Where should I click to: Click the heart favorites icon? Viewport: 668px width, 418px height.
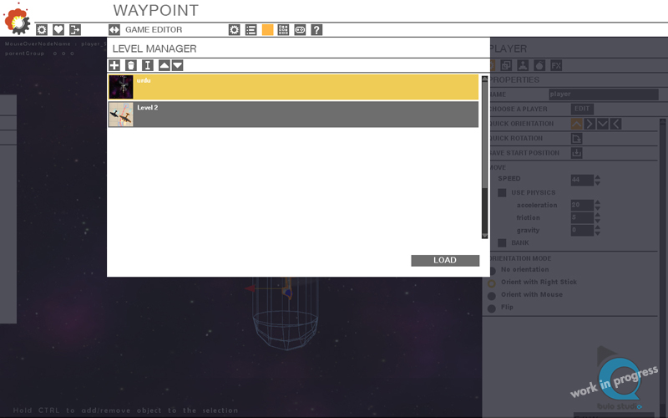(x=58, y=30)
